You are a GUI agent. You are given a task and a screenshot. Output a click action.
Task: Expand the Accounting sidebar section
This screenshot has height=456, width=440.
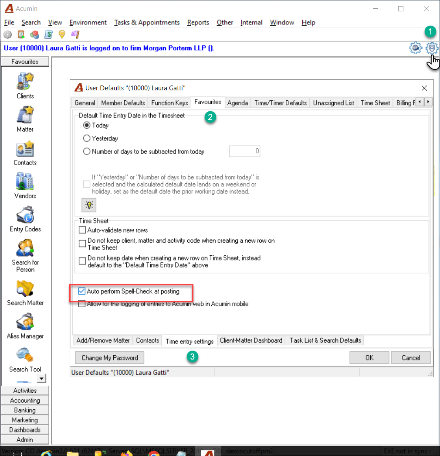[25, 400]
